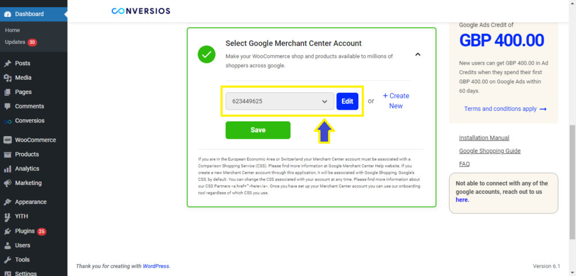576x276 pixels.
Task: Open the Analytics menu
Action: click(34, 169)
